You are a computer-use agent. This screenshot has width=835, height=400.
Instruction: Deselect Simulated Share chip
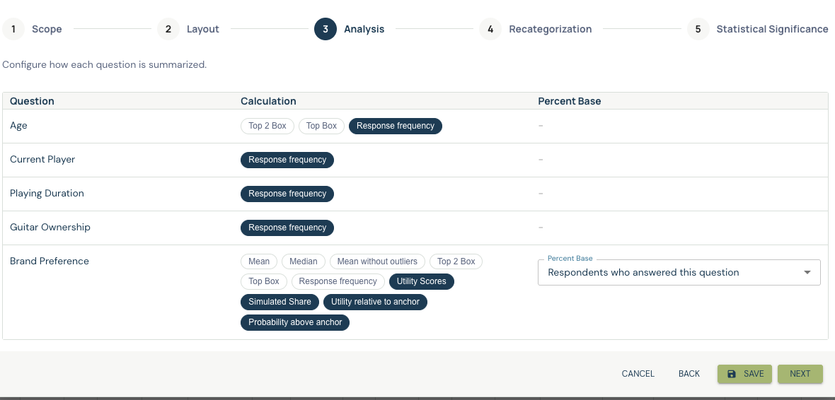coord(280,302)
